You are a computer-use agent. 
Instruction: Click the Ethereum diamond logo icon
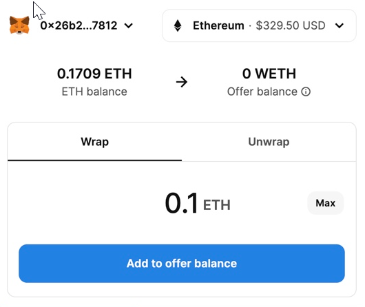click(x=178, y=25)
